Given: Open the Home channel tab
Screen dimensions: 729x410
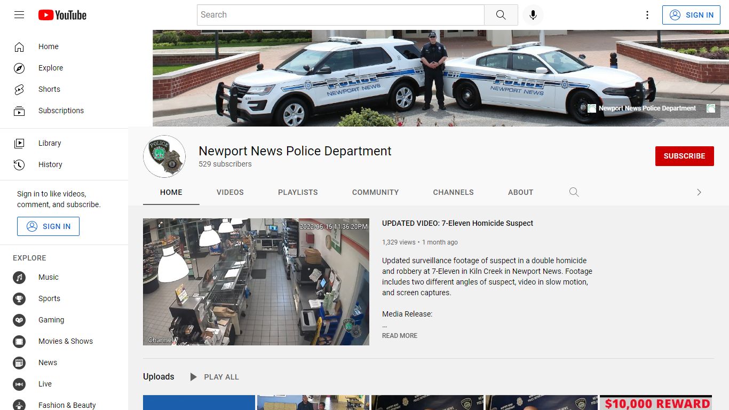Looking at the screenshot, I should (171, 192).
